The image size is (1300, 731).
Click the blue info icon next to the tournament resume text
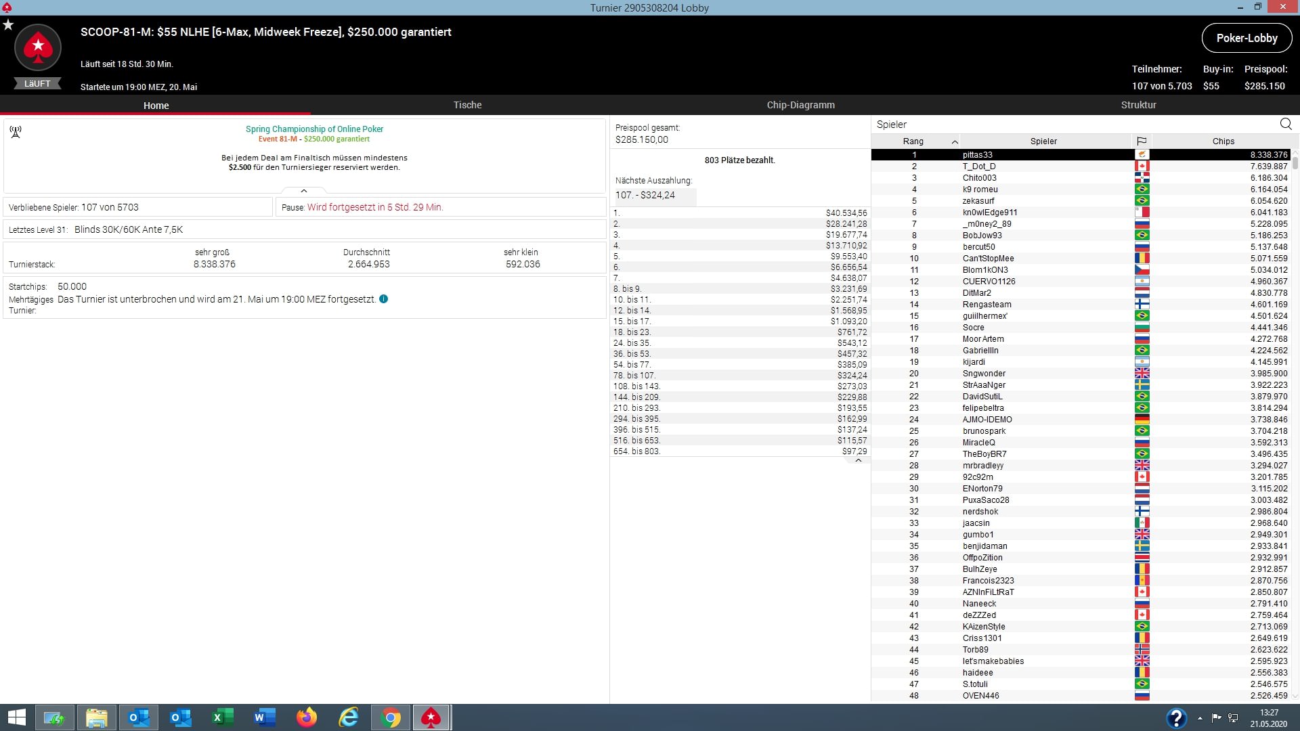tap(383, 299)
